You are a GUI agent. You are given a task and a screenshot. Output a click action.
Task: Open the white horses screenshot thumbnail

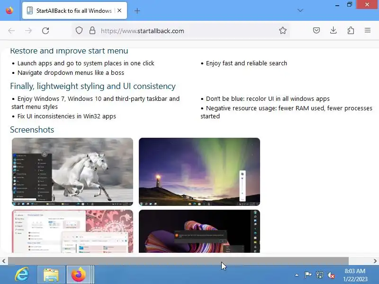click(72, 172)
